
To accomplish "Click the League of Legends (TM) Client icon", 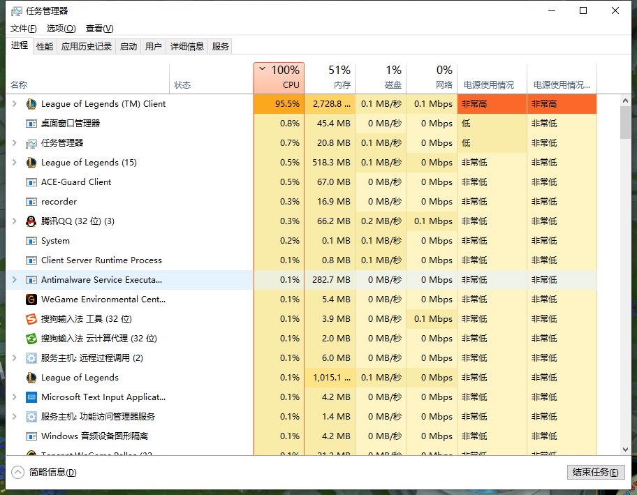I will click(x=31, y=104).
